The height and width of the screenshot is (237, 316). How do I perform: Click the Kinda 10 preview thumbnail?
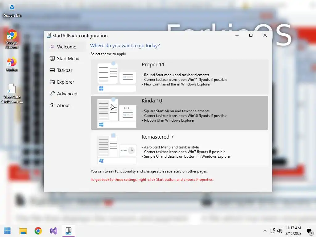[117, 113]
